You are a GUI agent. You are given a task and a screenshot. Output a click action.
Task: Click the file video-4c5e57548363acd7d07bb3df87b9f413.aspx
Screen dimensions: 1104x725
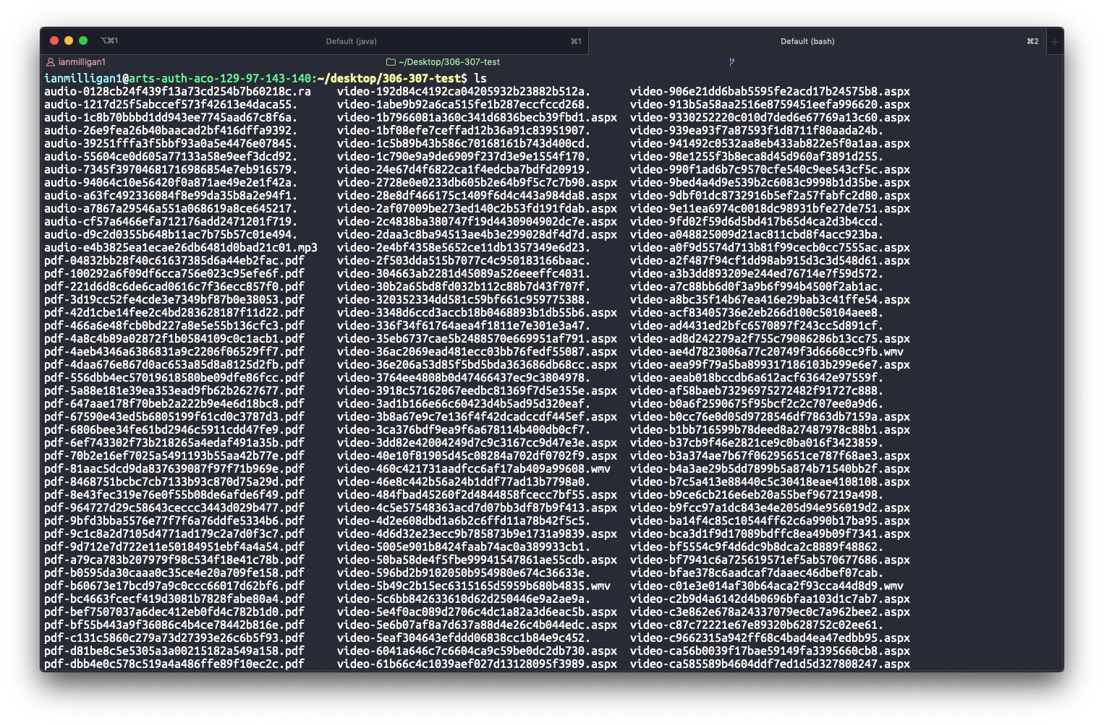[477, 508]
